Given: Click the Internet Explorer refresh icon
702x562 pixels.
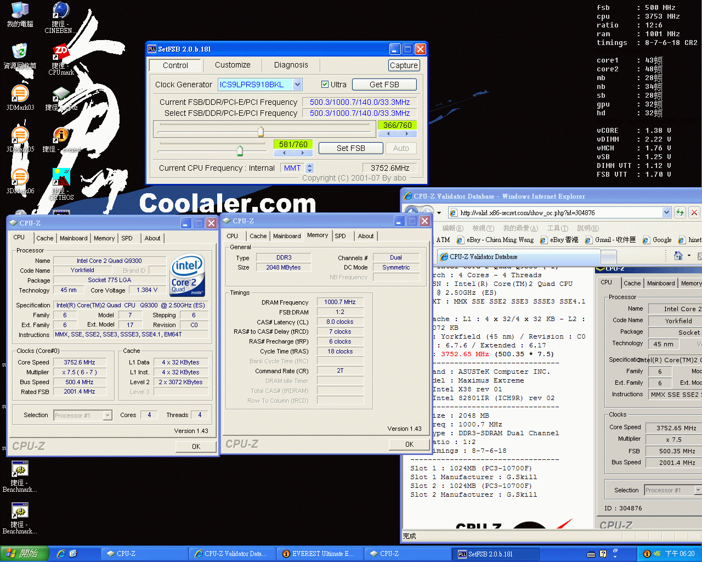Looking at the screenshot, I should (680, 212).
